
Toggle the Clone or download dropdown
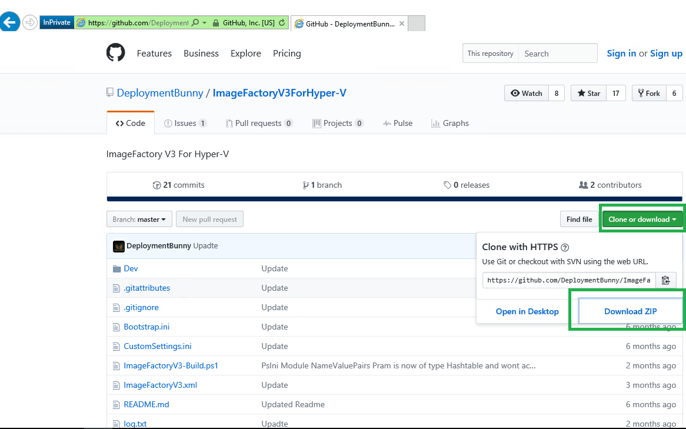click(x=642, y=220)
